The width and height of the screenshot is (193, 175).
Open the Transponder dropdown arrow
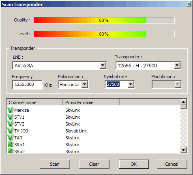(x=177, y=66)
